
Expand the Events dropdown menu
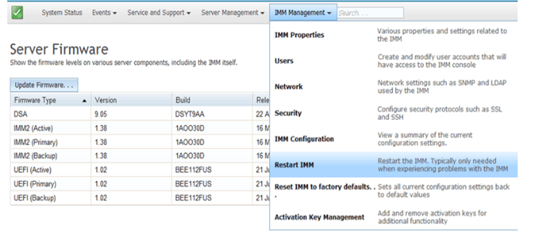104,13
